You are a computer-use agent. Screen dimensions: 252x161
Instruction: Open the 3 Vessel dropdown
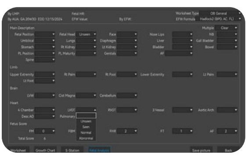[x=182, y=110]
